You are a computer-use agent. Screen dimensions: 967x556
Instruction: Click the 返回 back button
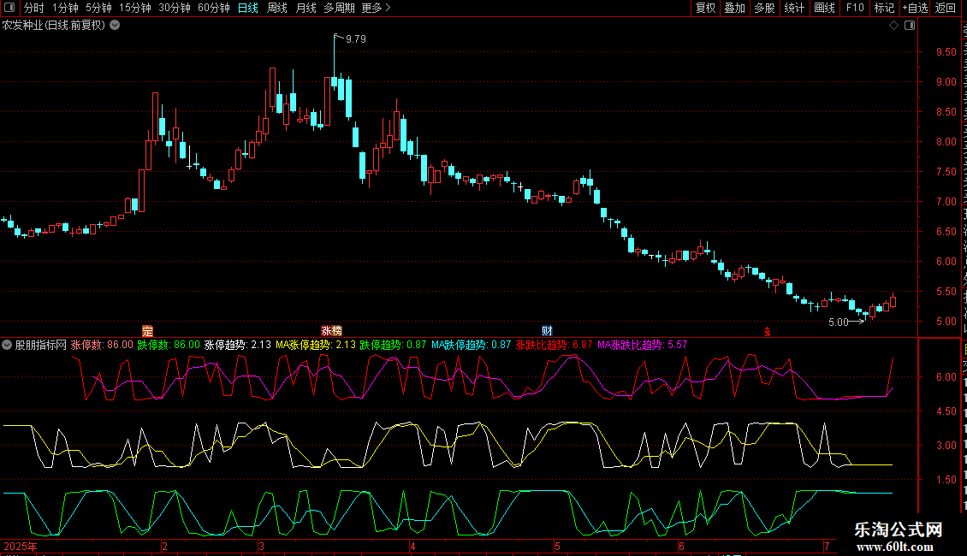tap(946, 8)
